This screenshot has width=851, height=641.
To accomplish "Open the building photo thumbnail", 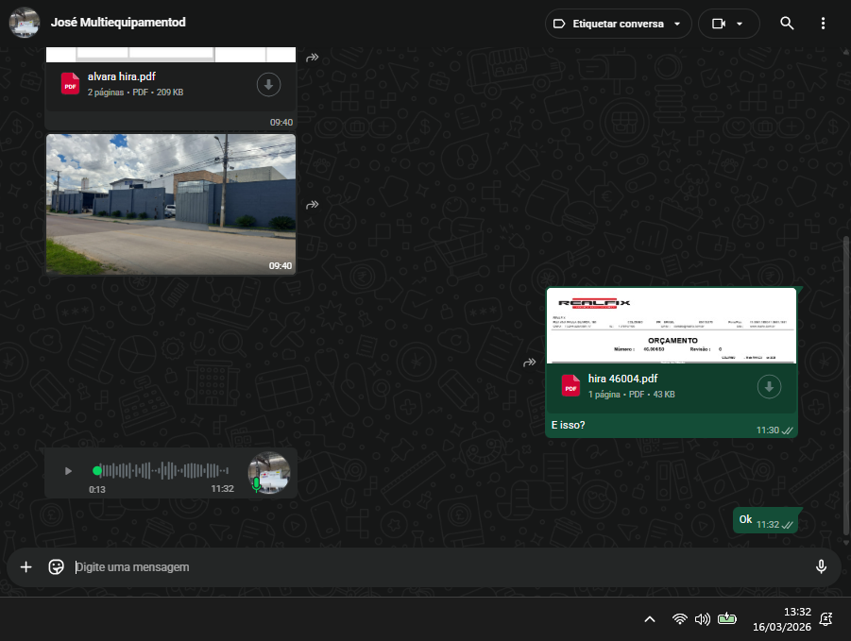I will [x=170, y=203].
